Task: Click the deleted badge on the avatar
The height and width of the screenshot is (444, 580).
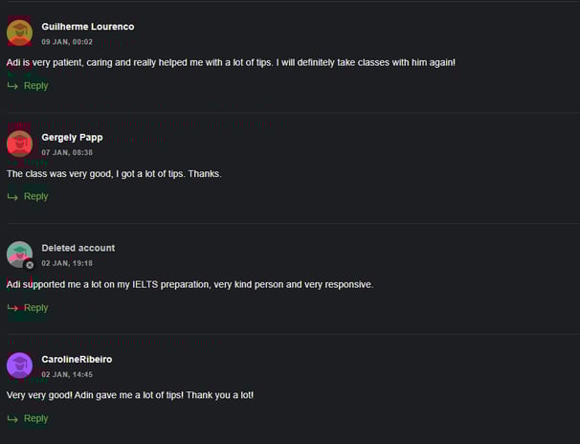Action: [30, 265]
